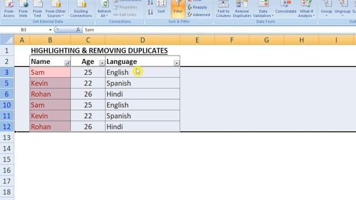Click cell Kevin in row 5
Screen dimensions: 356x200
[x=50, y=83]
